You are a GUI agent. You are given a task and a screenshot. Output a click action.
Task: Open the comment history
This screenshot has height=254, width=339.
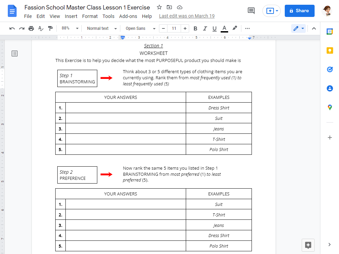tap(251, 10)
